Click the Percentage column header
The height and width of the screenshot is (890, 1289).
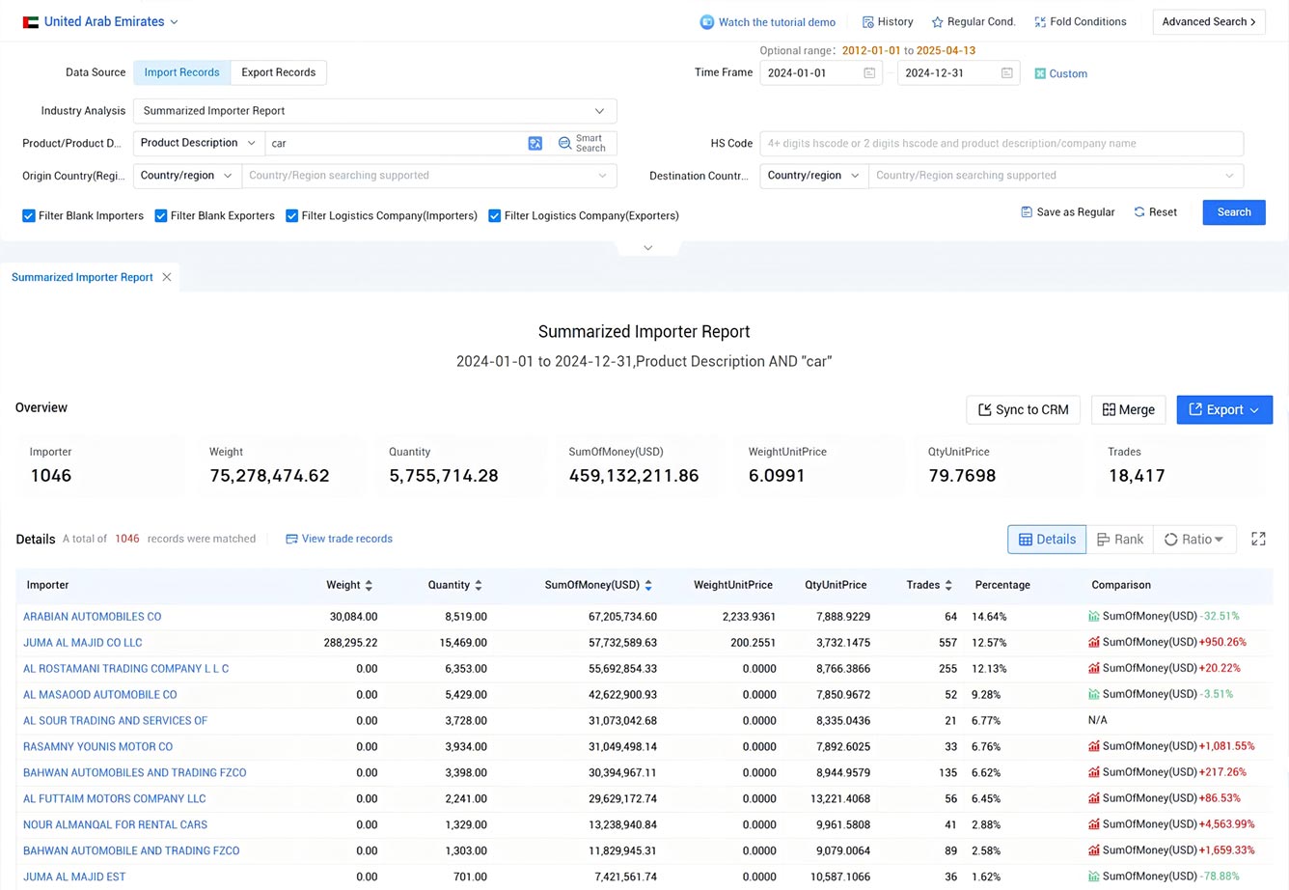[x=1002, y=585]
